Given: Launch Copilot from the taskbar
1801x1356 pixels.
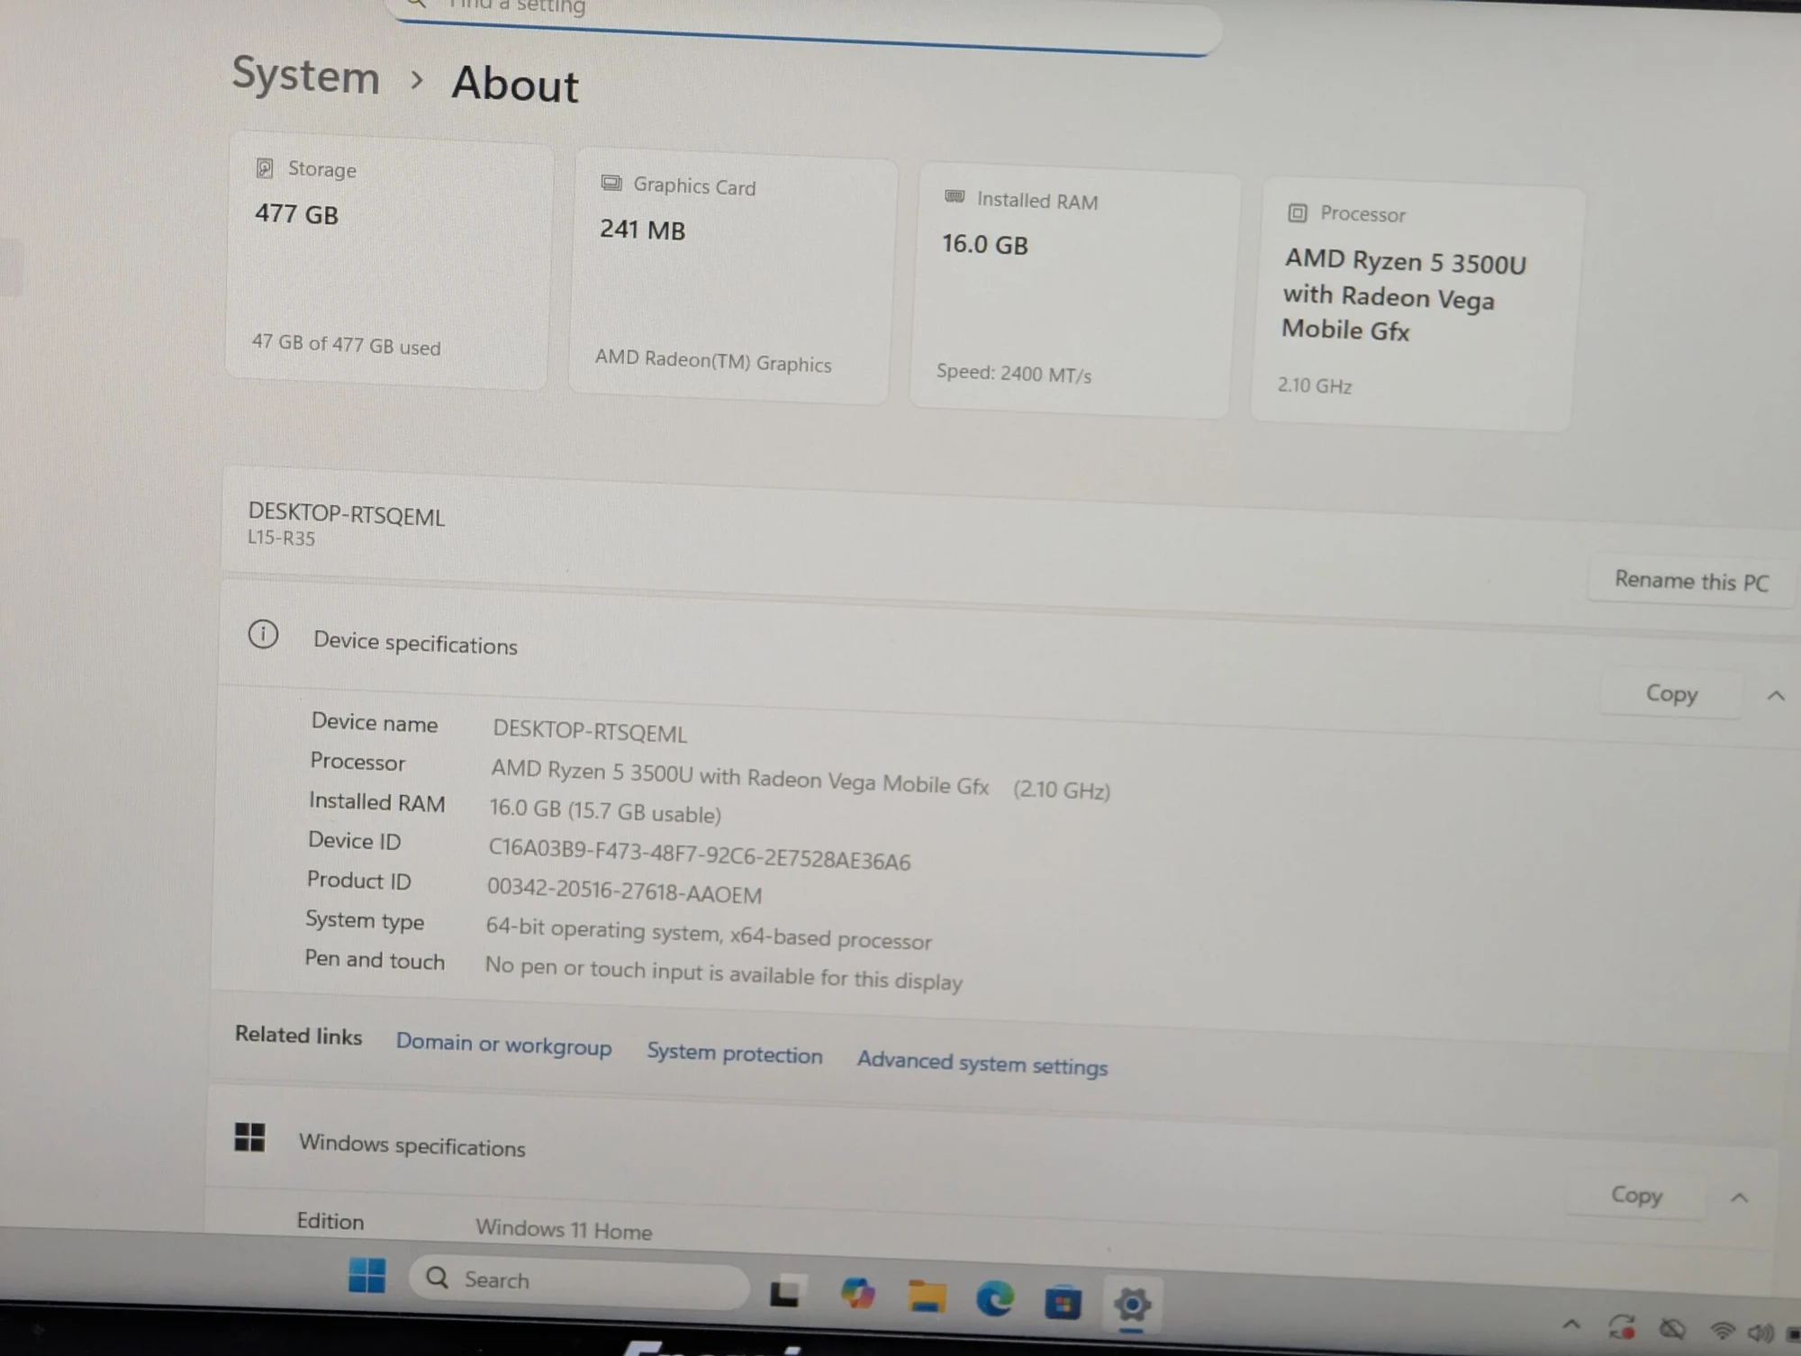Looking at the screenshot, I should coord(857,1294).
